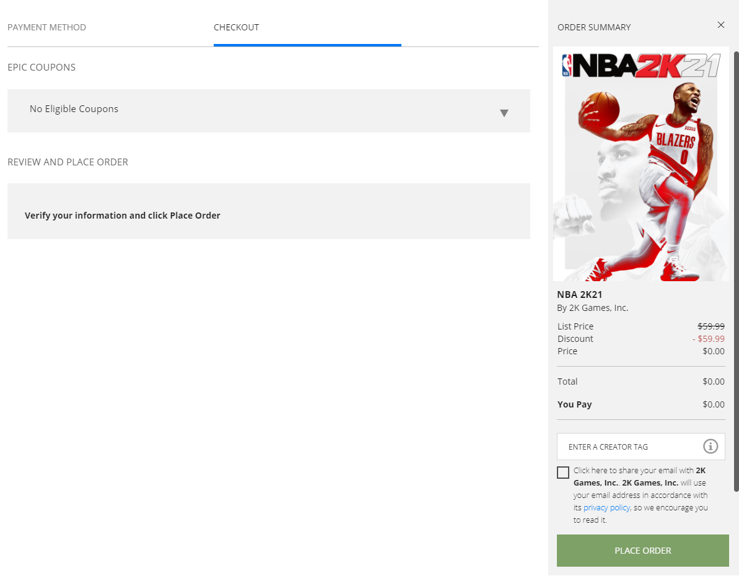Switch to the Payment Method tab
The image size is (739, 576).
[46, 27]
